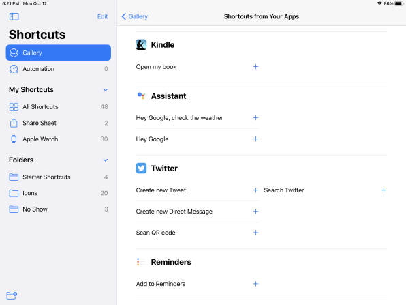Click the Google Assistant app icon
Screen dimensions: 406x305
point(141,96)
